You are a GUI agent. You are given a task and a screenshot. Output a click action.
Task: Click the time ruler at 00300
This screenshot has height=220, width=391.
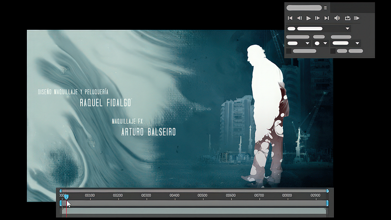[x=146, y=195]
